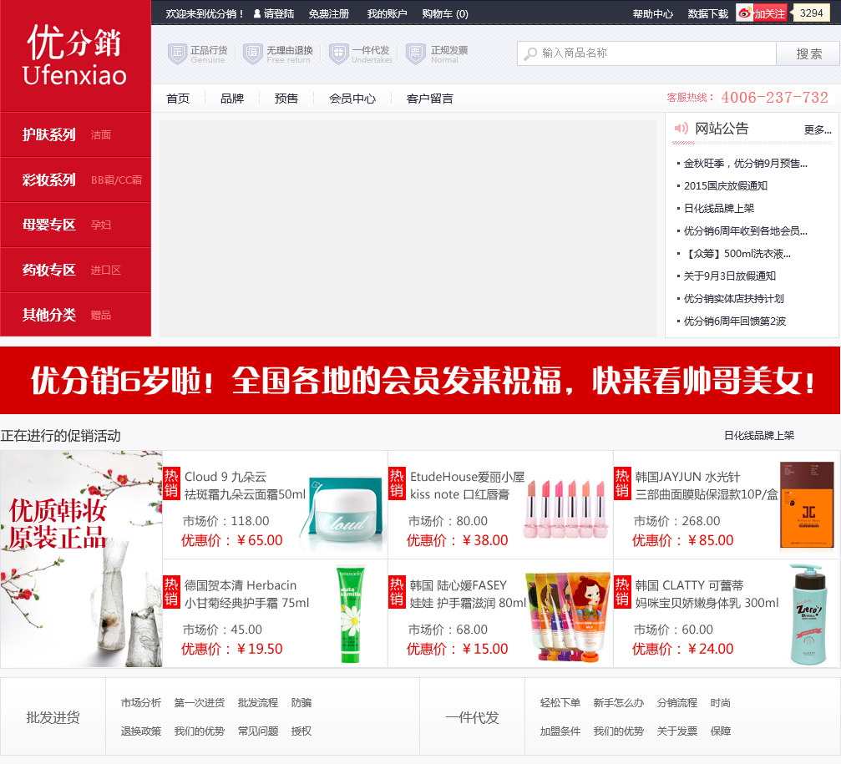Open the 关于9月3日放假通知 announcement
Screen dimensions: 841x764
pyautogui.click(x=729, y=276)
